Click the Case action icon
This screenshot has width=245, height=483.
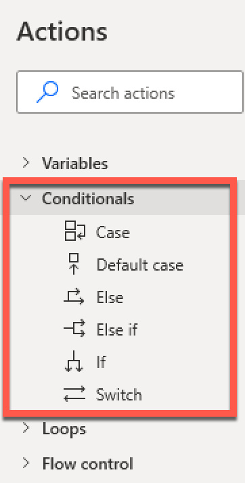pos(75,231)
